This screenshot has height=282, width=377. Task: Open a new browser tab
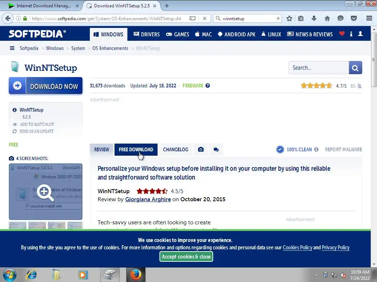pyautogui.click(x=167, y=6)
